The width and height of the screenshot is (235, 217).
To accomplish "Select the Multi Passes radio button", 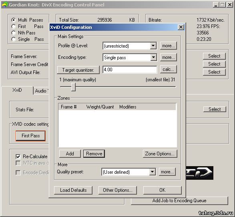I will 14,20.
